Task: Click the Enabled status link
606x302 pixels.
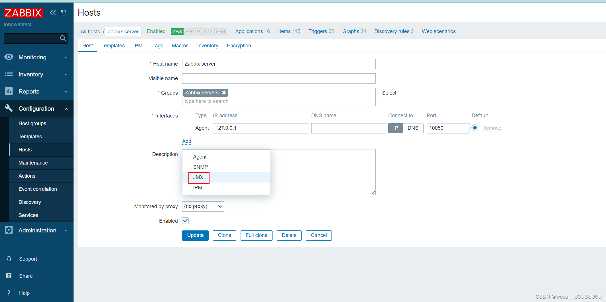Action: pos(156,31)
